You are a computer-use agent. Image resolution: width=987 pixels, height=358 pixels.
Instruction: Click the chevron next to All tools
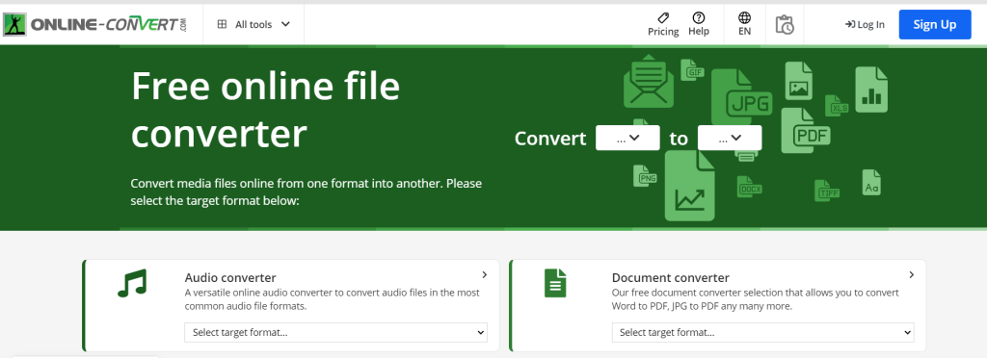coord(285,24)
